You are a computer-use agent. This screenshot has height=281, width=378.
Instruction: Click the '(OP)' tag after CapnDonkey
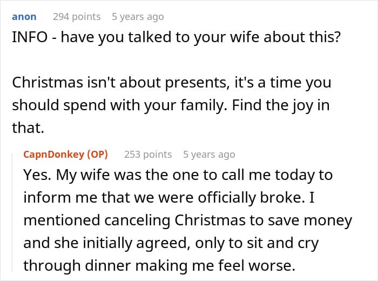click(x=97, y=154)
